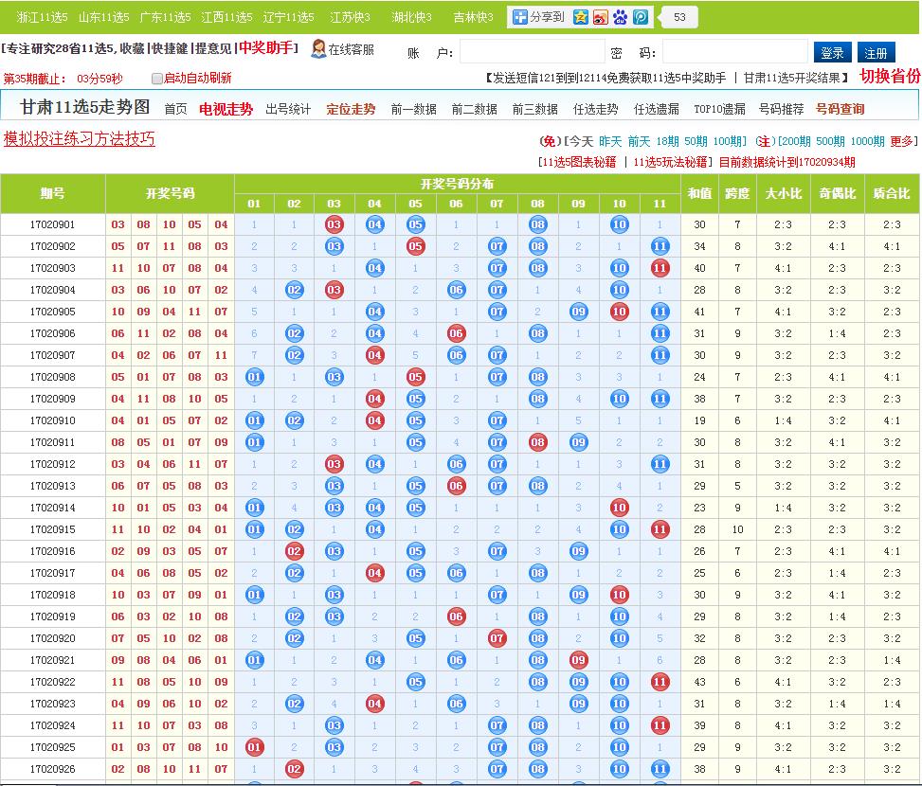
Task: Switch to the 出号统计 tab
Action: (x=288, y=109)
